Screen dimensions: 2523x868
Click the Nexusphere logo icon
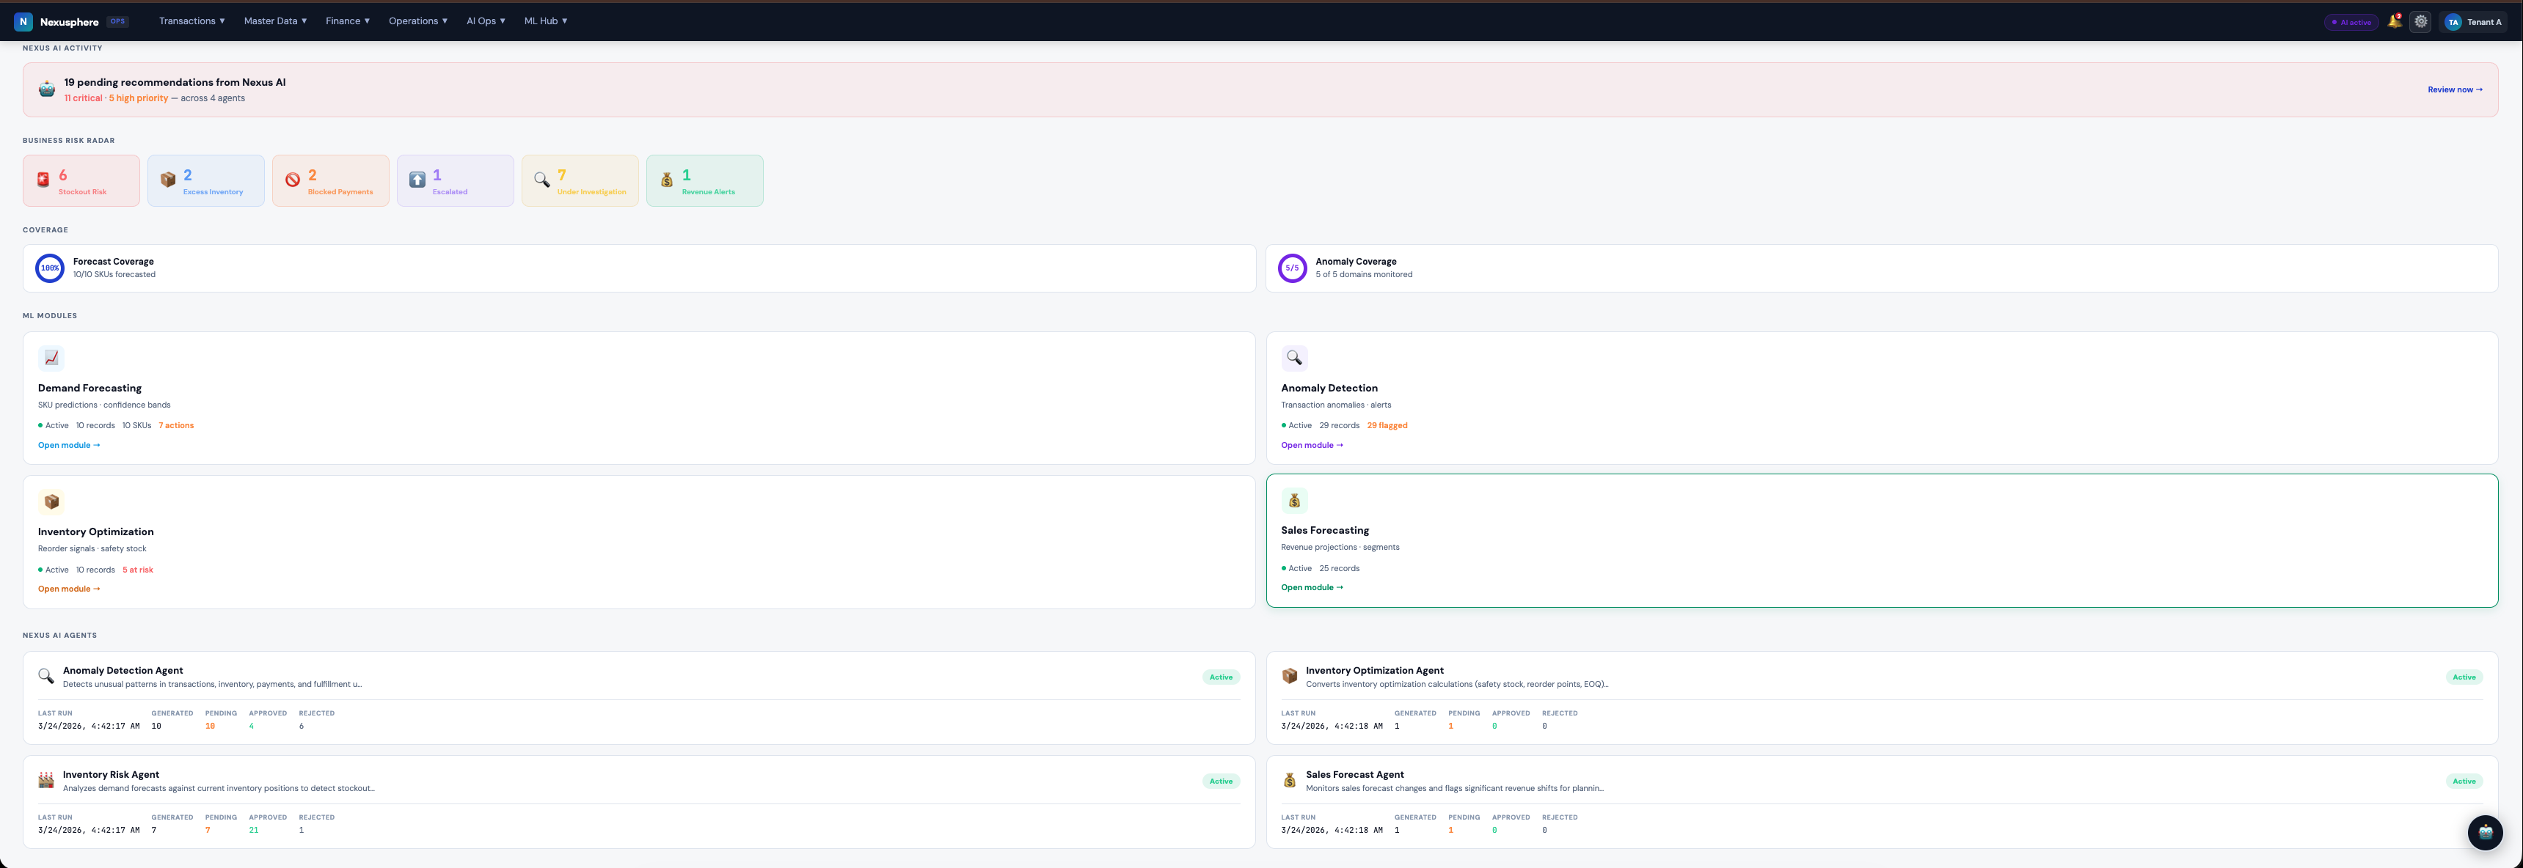click(23, 21)
